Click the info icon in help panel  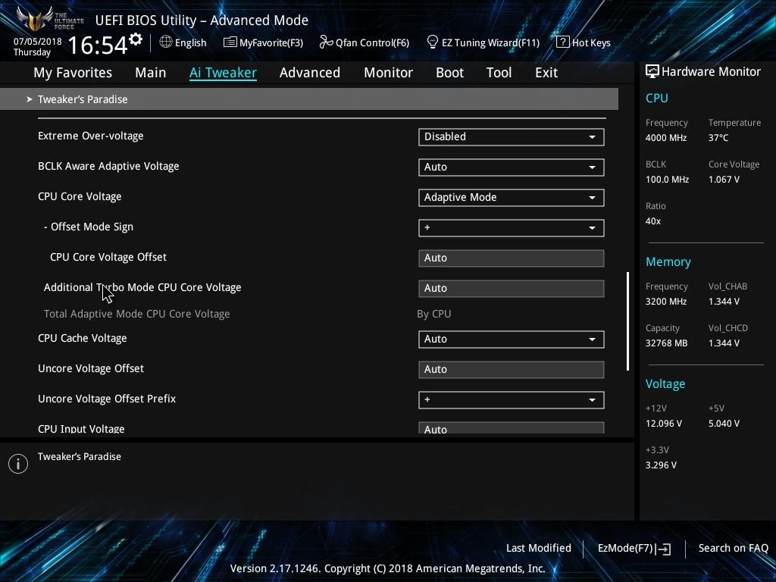[x=18, y=464]
